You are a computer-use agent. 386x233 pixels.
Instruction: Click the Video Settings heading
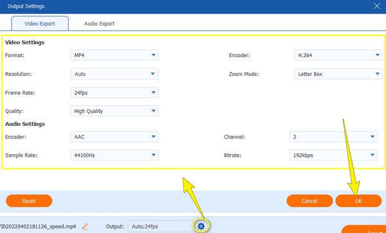point(24,42)
